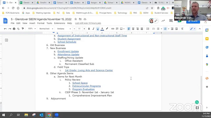Image resolution: width=211 pixels, height=118 pixels.
Task: Open the View menu
Action: pos(25,23)
